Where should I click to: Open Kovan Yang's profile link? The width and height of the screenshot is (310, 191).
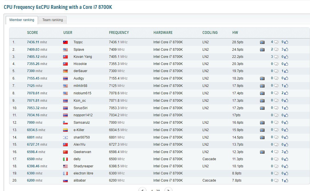pyautogui.click(x=83, y=57)
